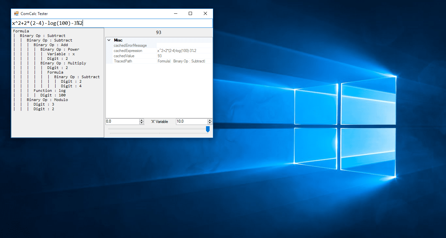446x238 pixels.
Task: Increase the 10,0 spinner with up arrow
Action: 210,120
